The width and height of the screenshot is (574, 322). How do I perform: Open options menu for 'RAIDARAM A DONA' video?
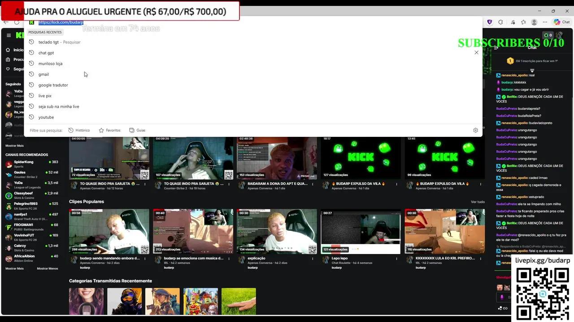pyautogui.click(x=313, y=184)
